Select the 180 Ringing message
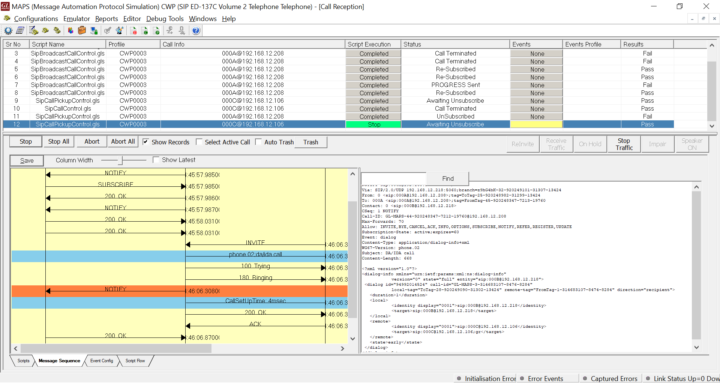 click(x=255, y=279)
